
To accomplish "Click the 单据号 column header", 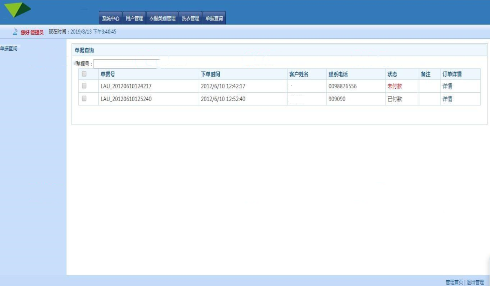I will pyautogui.click(x=108, y=74).
